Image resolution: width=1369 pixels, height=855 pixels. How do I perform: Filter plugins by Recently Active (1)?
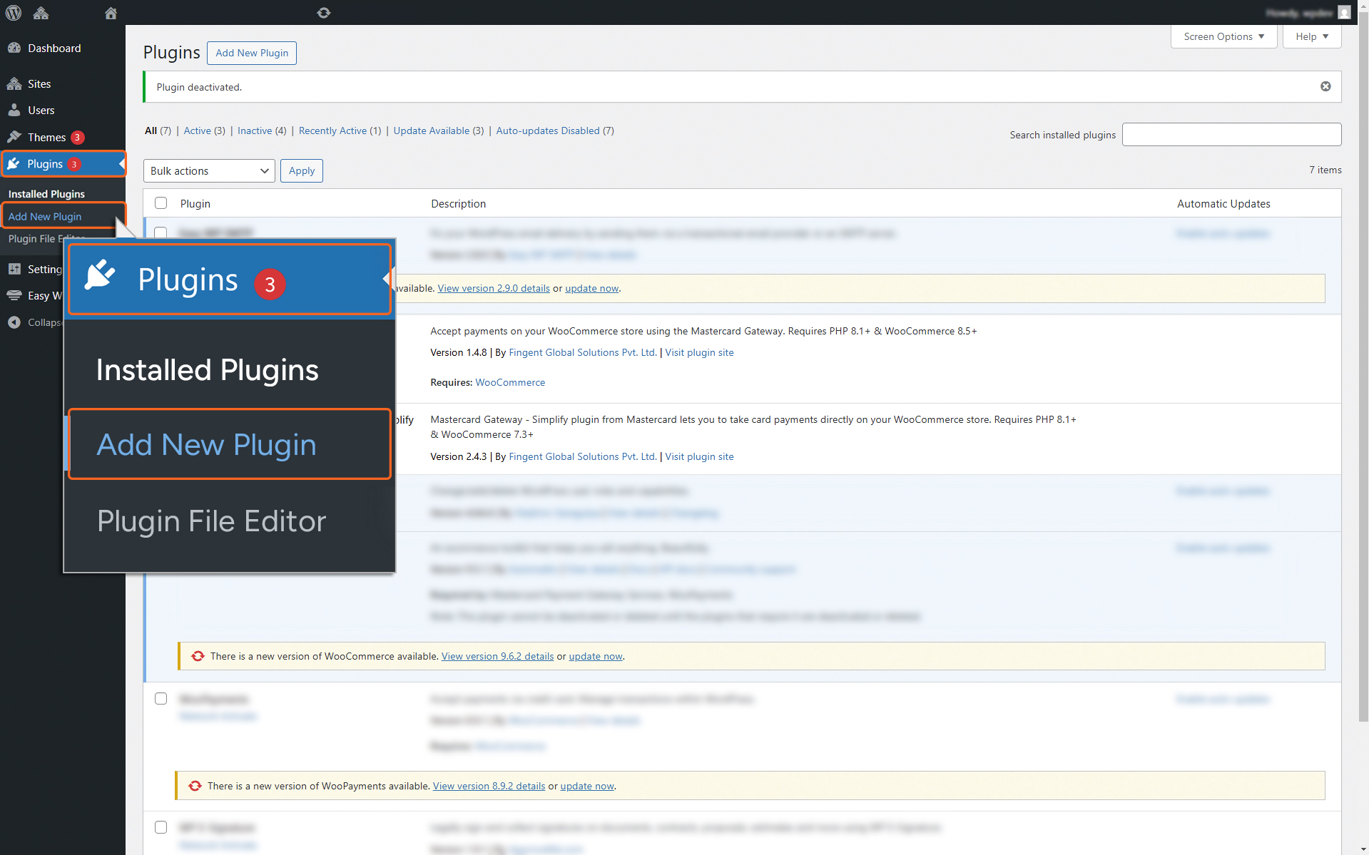(x=340, y=130)
